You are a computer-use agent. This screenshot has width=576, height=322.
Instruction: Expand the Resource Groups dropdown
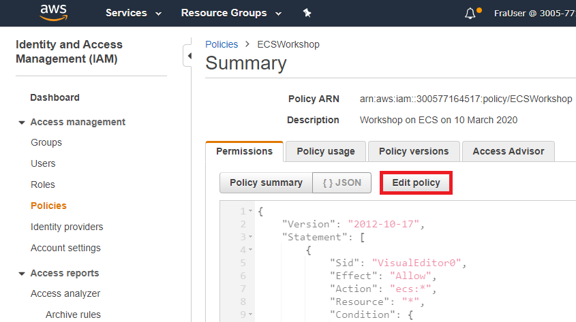click(x=231, y=13)
